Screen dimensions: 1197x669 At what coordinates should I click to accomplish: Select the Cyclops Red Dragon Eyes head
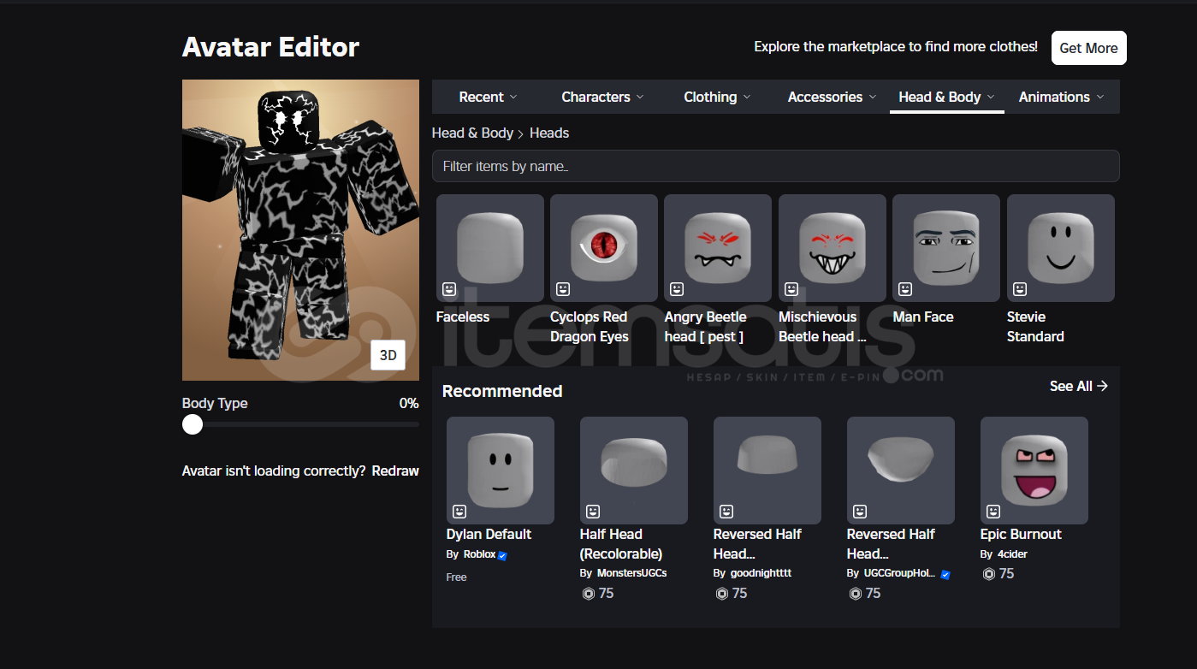[604, 248]
